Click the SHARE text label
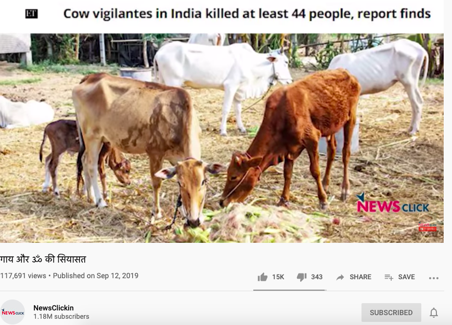 360,277
